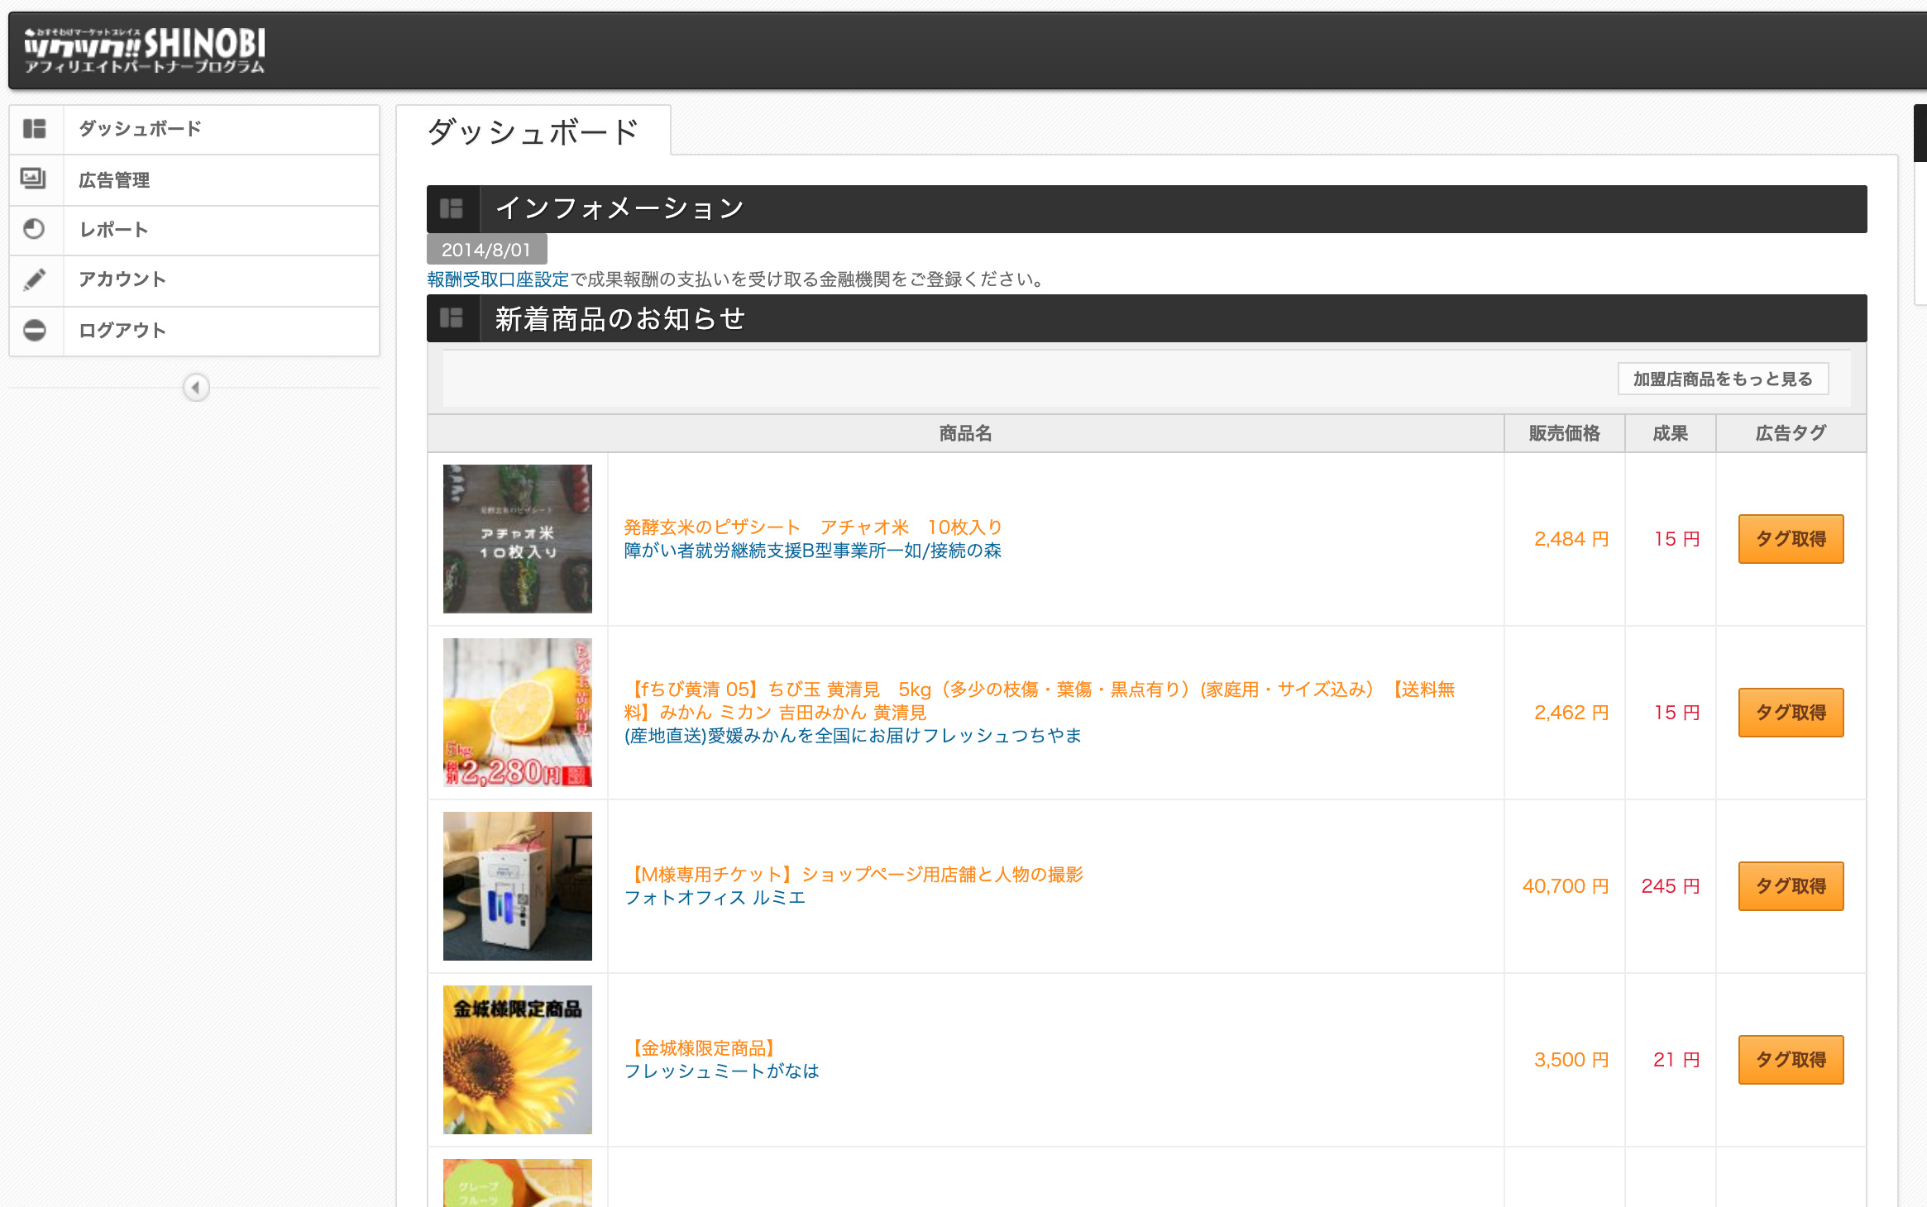Screen dimensions: 1927x1207
Task: Get tag for the pizza sheet product
Action: click(x=1791, y=539)
